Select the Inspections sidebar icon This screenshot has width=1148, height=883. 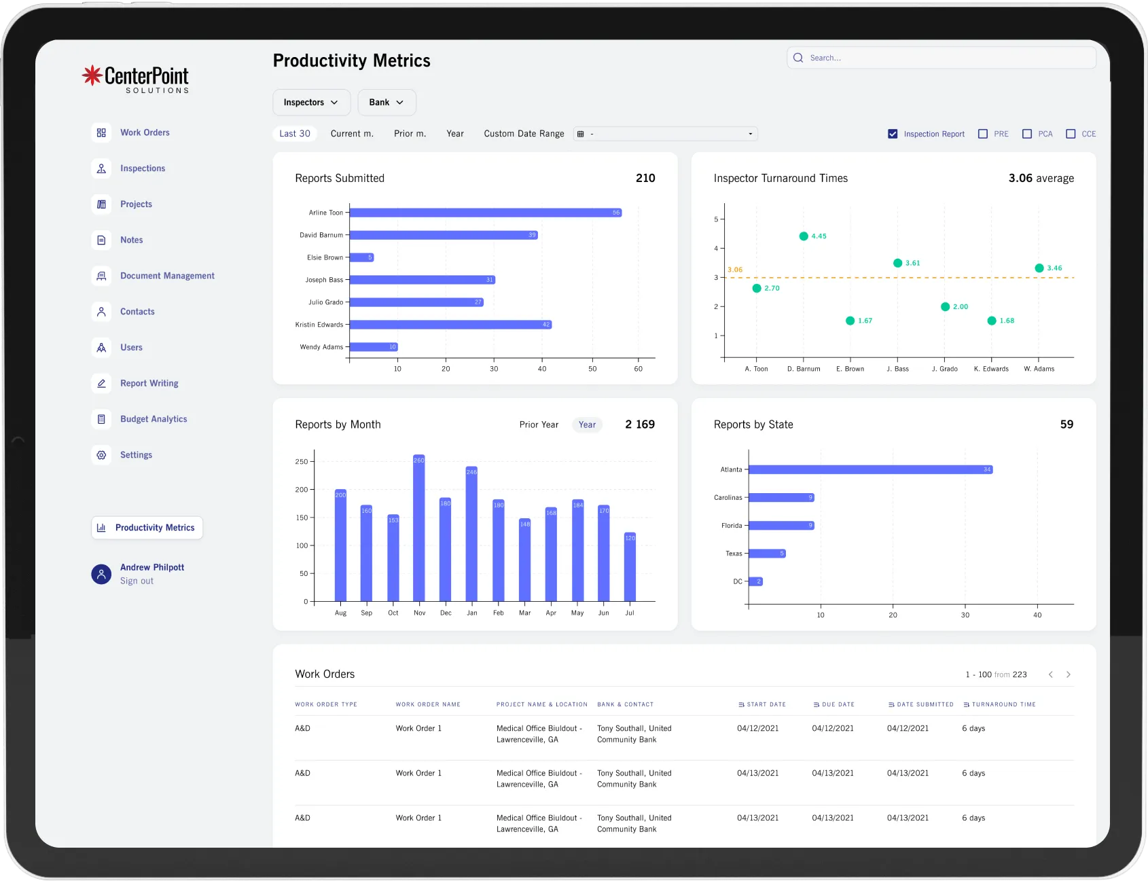coord(101,168)
